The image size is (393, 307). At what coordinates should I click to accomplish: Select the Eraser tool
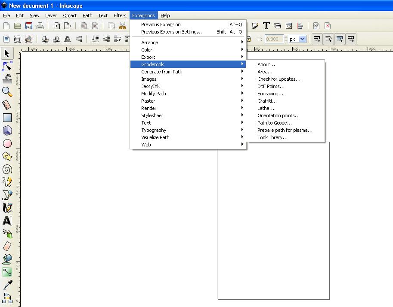(x=7, y=246)
